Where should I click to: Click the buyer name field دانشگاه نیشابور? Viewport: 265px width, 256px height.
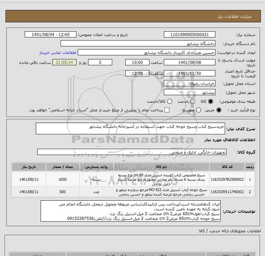pos(138,43)
